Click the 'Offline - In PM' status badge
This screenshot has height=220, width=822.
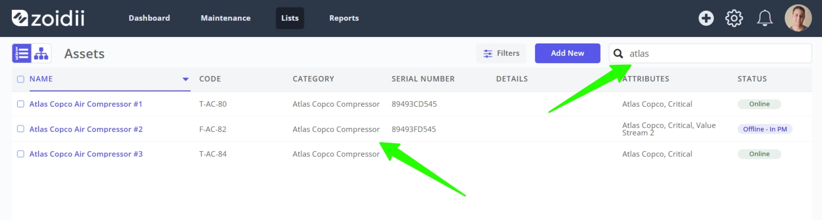(765, 129)
